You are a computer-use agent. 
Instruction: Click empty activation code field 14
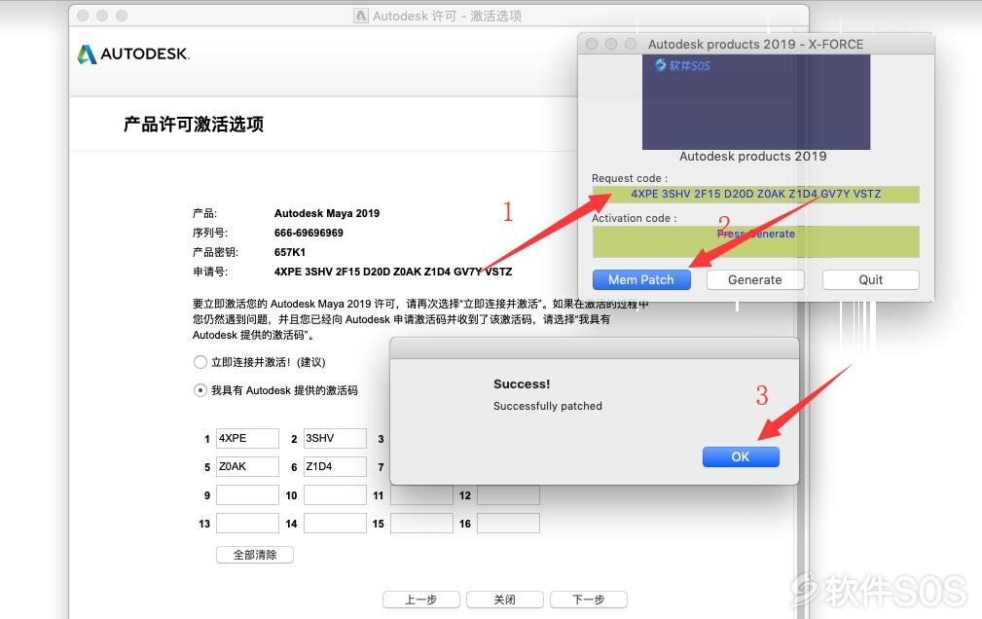click(335, 524)
